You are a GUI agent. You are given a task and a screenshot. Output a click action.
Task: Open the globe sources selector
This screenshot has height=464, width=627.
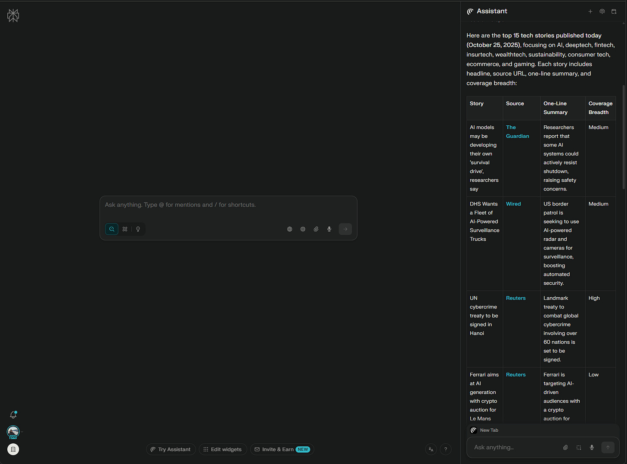[290, 229]
